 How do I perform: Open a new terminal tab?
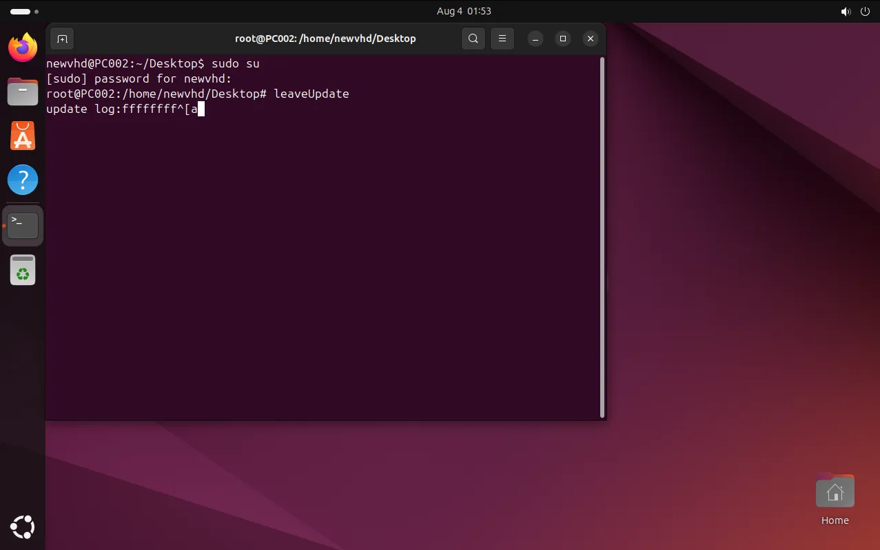click(62, 39)
